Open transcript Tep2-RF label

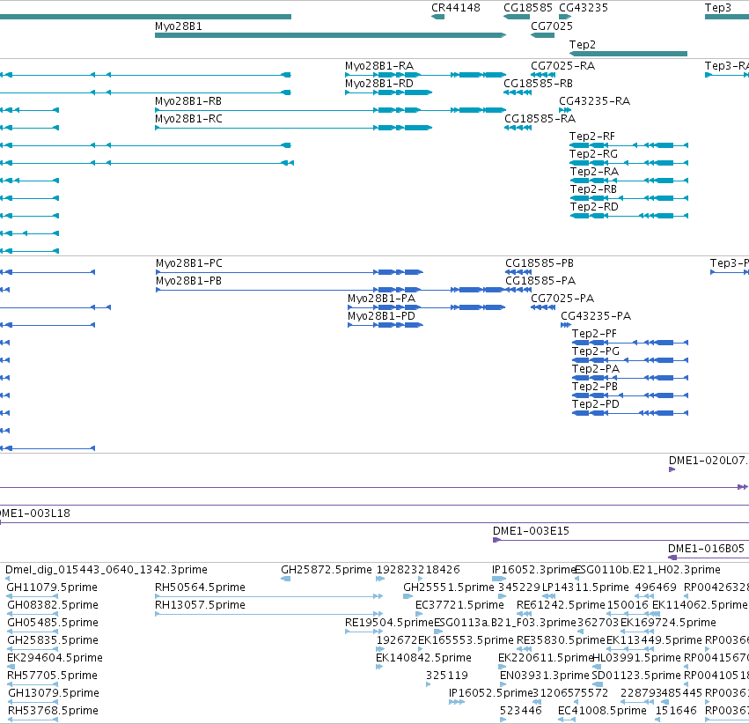(x=591, y=137)
